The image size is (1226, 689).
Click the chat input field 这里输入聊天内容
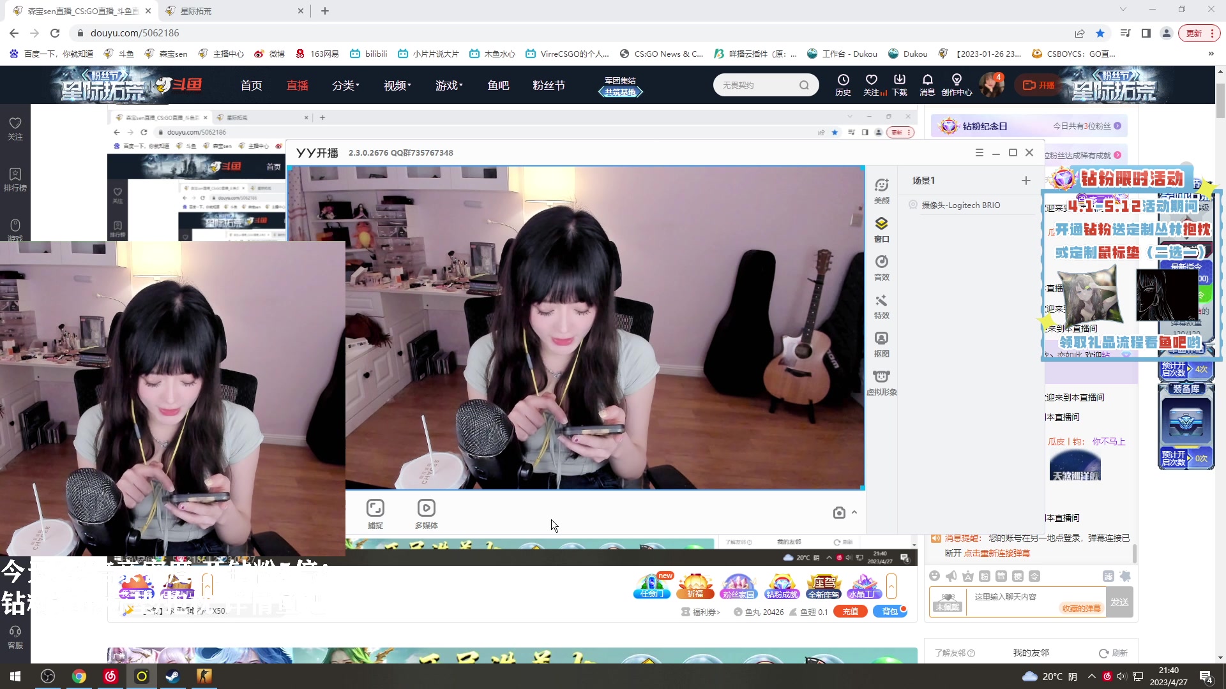pyautogui.click(x=1036, y=602)
